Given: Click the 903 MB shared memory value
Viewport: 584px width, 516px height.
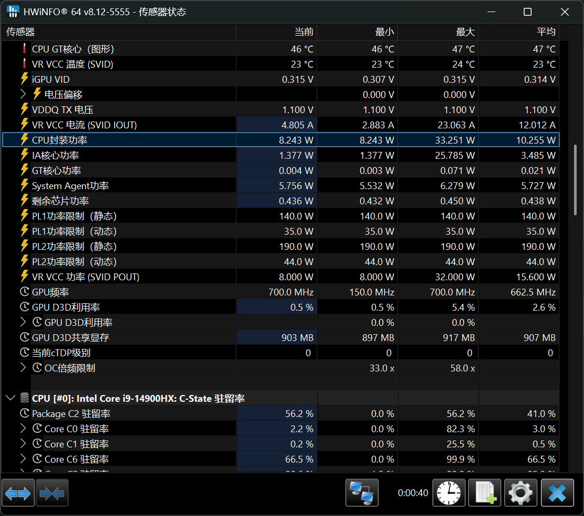Looking at the screenshot, I should pos(297,338).
